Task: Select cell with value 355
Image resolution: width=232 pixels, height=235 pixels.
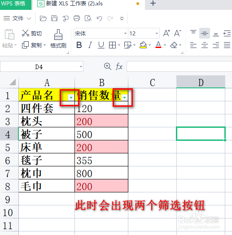Action: tap(101, 160)
